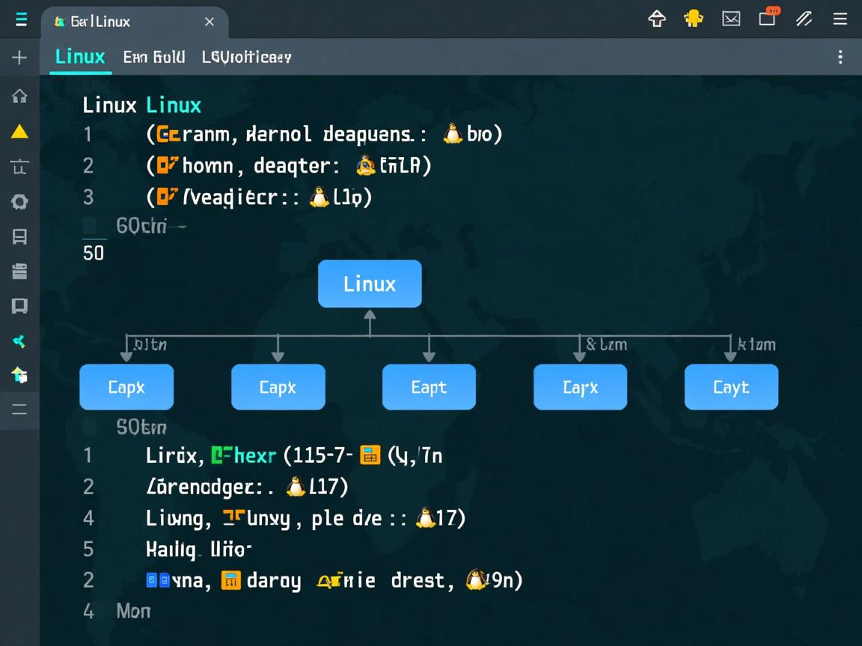
Task: Open the Settings gear icon in the sidebar
Action: (x=19, y=201)
